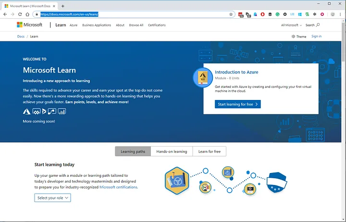The image size is (346, 222).
Task: Click the "Start learning today" heading
Action: pos(54,165)
